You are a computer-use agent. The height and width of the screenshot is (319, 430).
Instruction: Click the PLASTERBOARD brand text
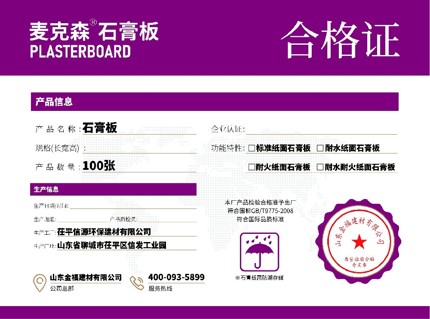80,52
